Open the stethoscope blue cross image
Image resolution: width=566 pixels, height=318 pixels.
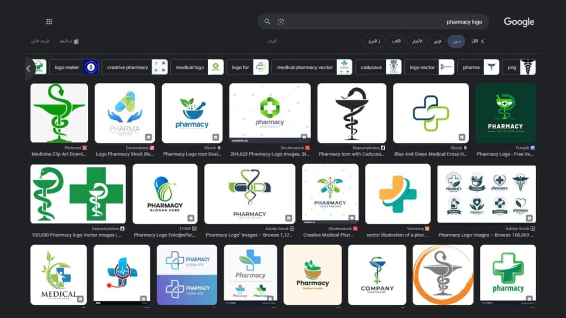click(122, 275)
